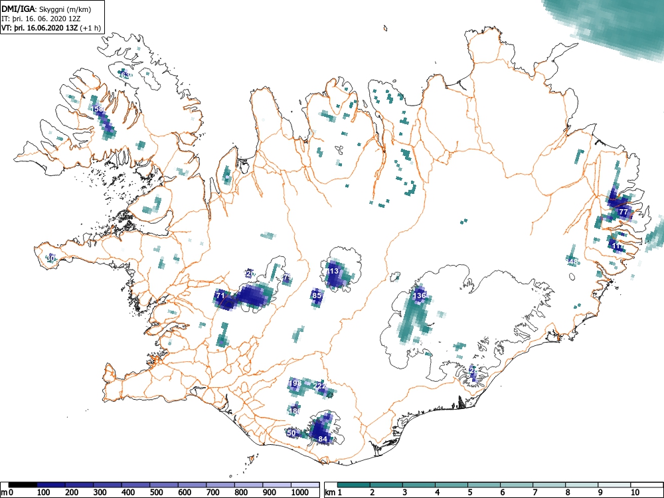
Task: Click the 900 label on the metres legend
Action: tap(269, 493)
